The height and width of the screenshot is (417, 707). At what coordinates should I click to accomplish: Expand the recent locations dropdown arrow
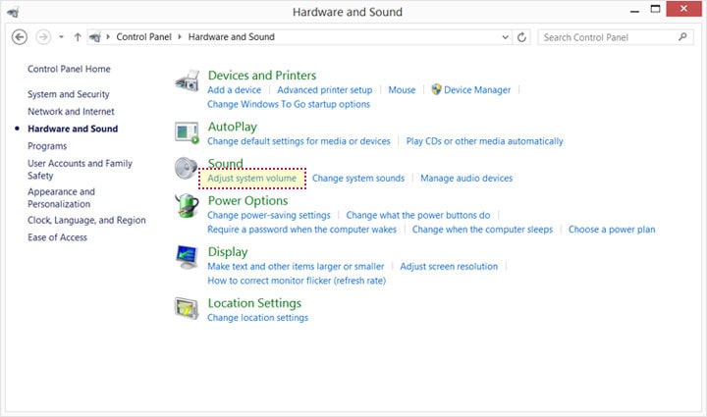[x=61, y=37]
